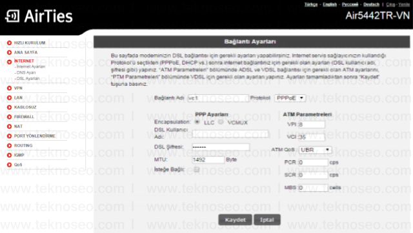
Task: Open the ATM QoS UBR dropdown
Action: point(316,150)
